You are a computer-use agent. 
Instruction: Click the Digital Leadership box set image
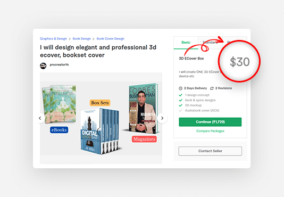100,132
